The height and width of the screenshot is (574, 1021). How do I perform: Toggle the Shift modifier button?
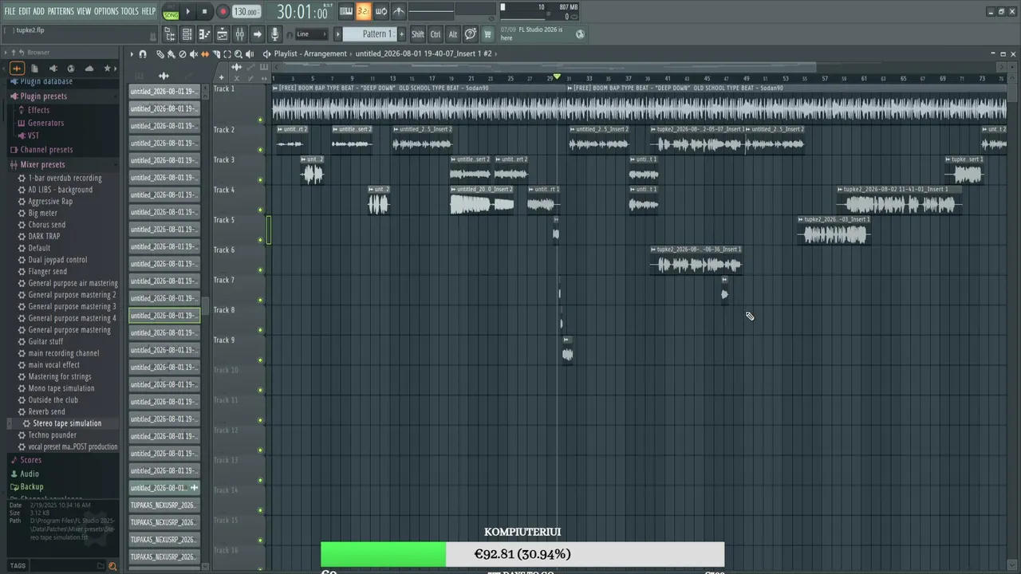(418, 34)
